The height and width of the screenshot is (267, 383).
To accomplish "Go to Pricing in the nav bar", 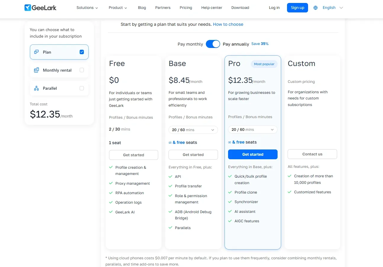I will [186, 8].
